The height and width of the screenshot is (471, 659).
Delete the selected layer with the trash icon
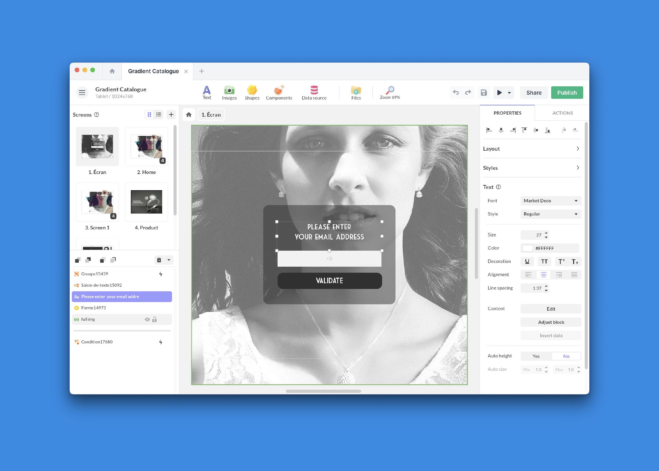point(159,260)
